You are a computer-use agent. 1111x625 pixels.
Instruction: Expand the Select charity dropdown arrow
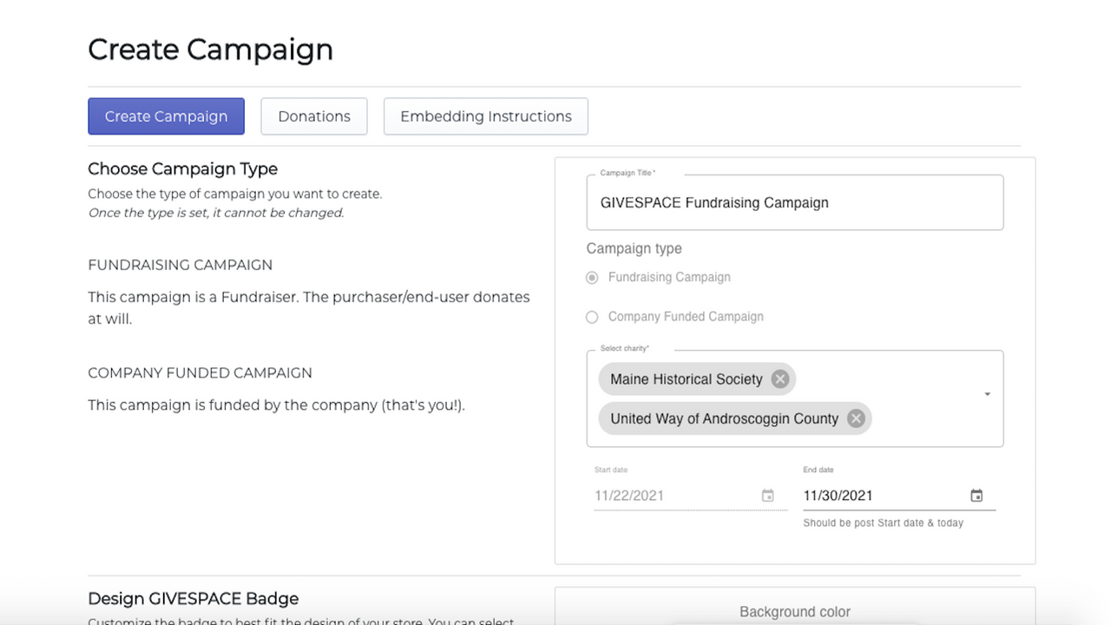tap(987, 395)
